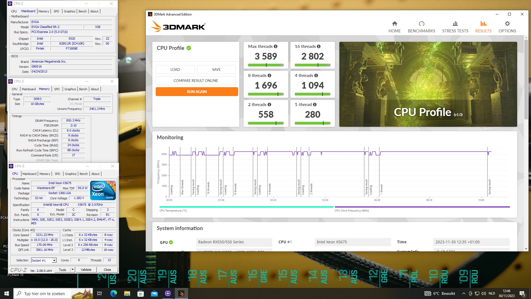Click the Tools button in CPU-Z
The image size is (531, 299).
63,270
